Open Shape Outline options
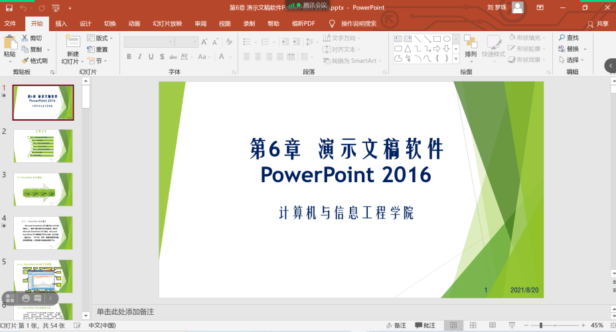 pyautogui.click(x=527, y=48)
